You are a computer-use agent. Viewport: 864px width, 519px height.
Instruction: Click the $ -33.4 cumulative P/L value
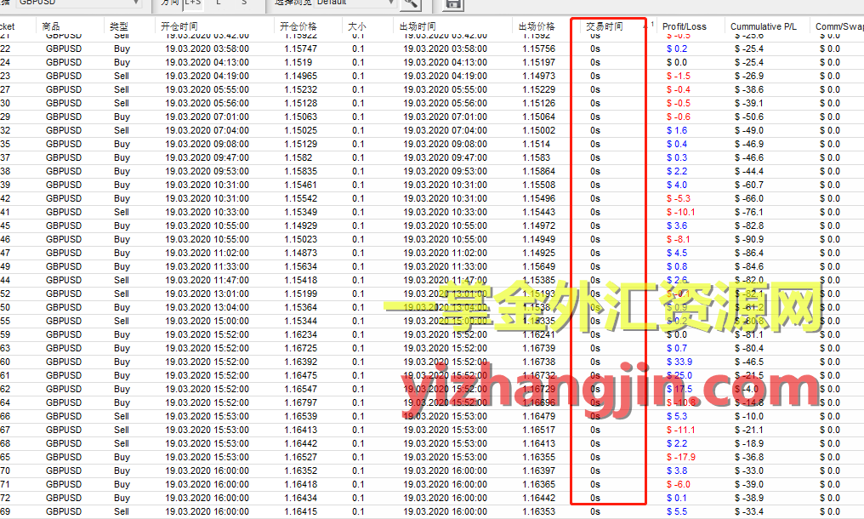click(749, 511)
